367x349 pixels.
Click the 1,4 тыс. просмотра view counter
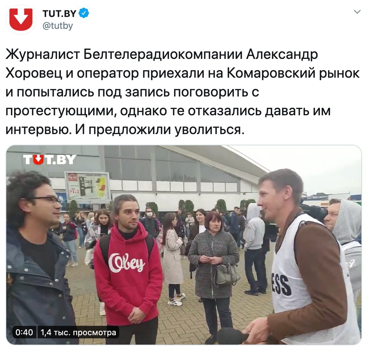(x=78, y=332)
